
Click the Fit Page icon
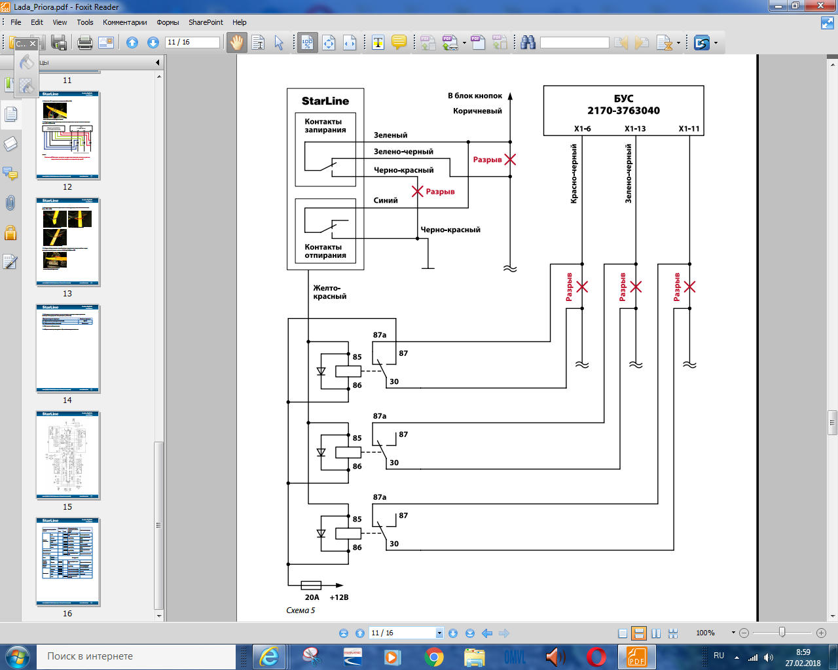pyautogui.click(x=329, y=43)
